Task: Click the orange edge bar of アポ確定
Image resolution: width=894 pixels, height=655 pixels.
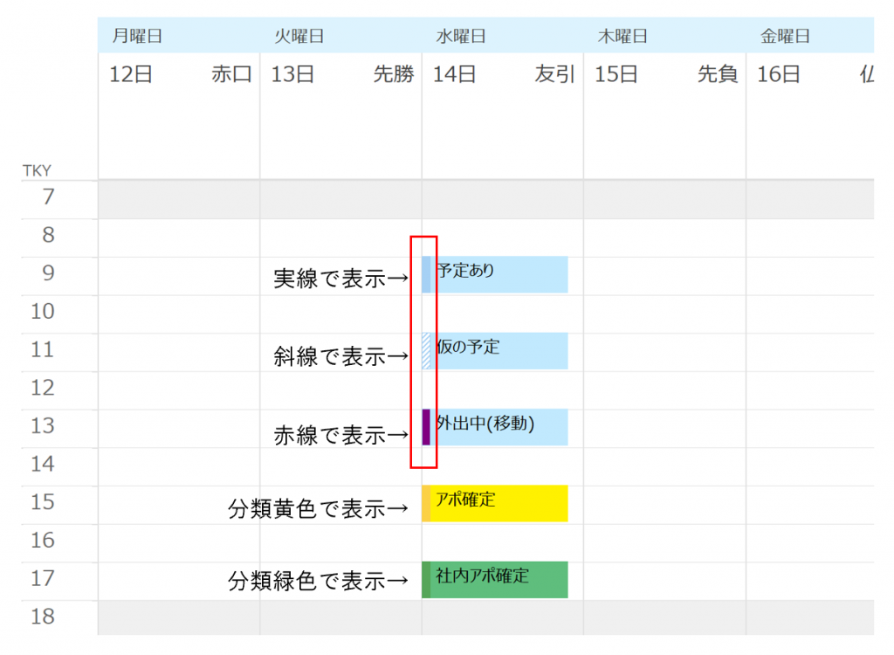Action: (x=426, y=503)
